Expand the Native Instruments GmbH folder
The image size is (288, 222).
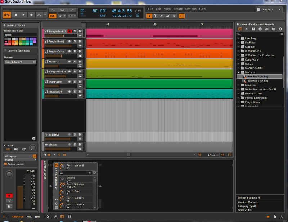point(238,89)
